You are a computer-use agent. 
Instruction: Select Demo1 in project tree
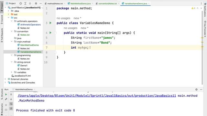coord(24,65)
